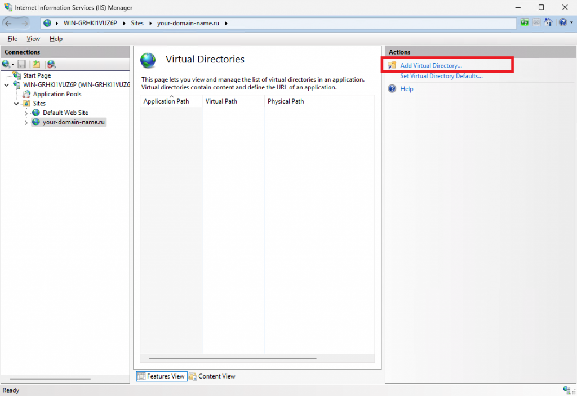Viewport: 577px width, 396px height.
Task: Click Create New Connection icon in Connections toolbar
Action: (7, 64)
